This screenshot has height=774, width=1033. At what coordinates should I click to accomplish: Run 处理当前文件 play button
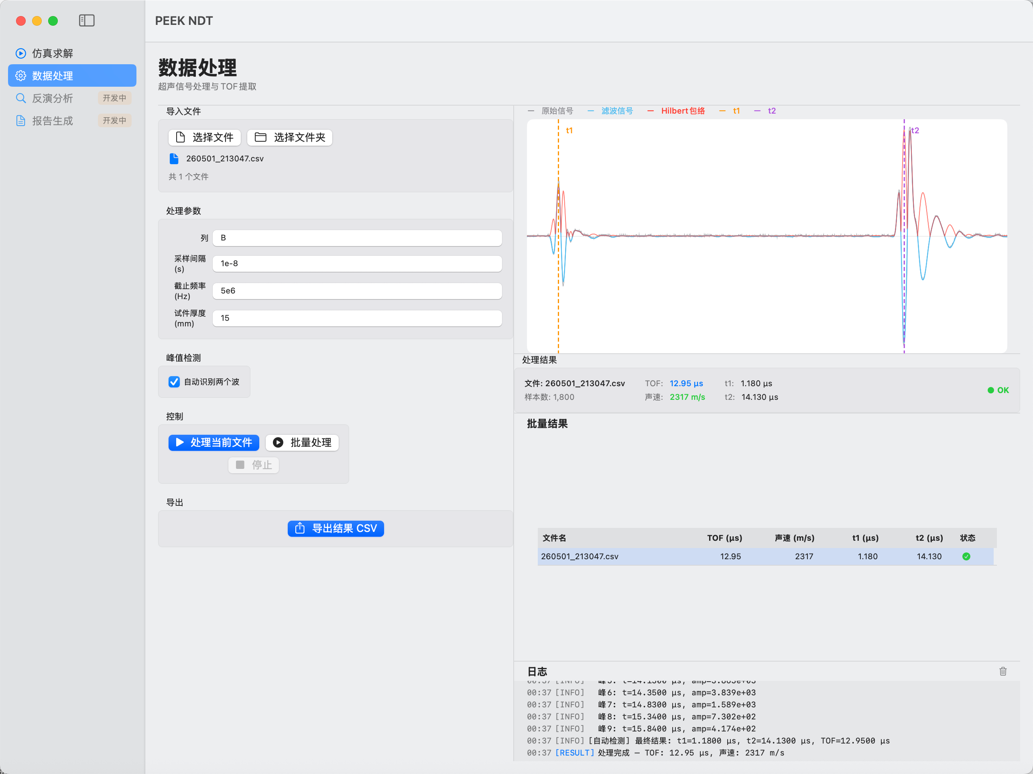214,442
